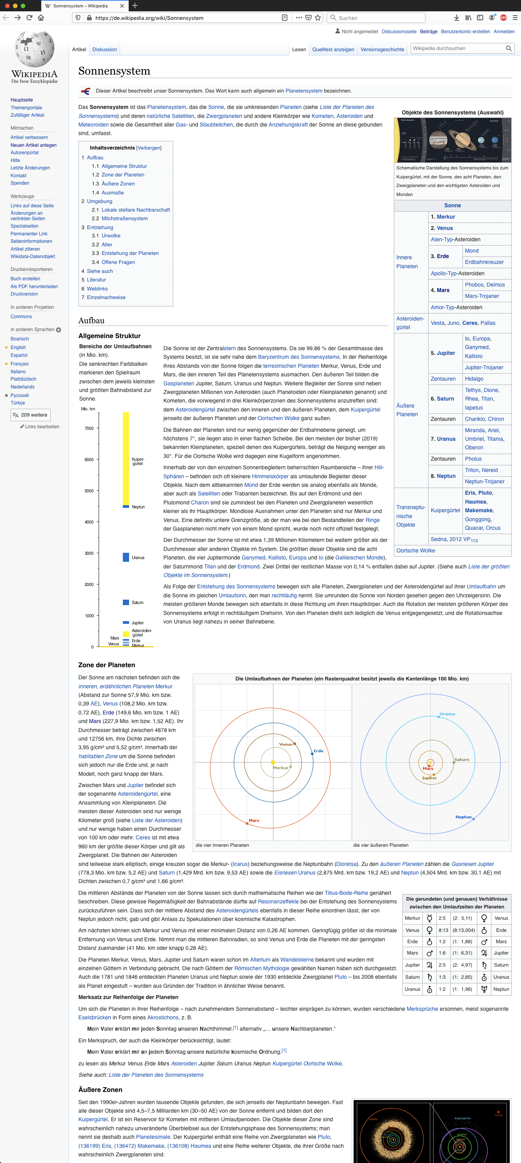Jump to contents entry Milchstraßensystem
This screenshot has width=521, height=1163.
pos(124,219)
